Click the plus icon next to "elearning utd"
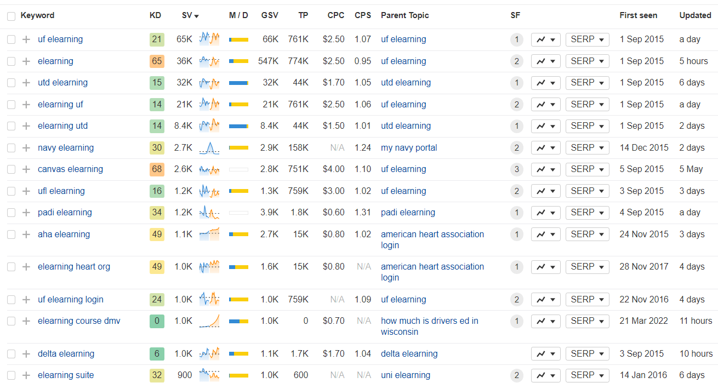 [x=26, y=125]
